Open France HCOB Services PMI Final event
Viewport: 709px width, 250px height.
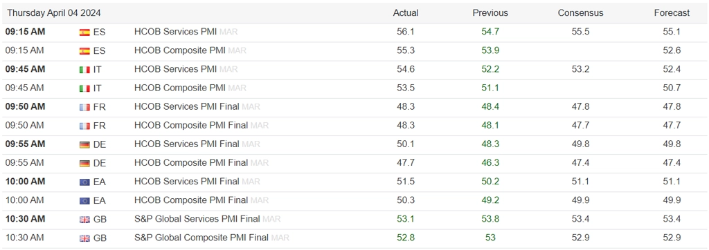(187, 107)
